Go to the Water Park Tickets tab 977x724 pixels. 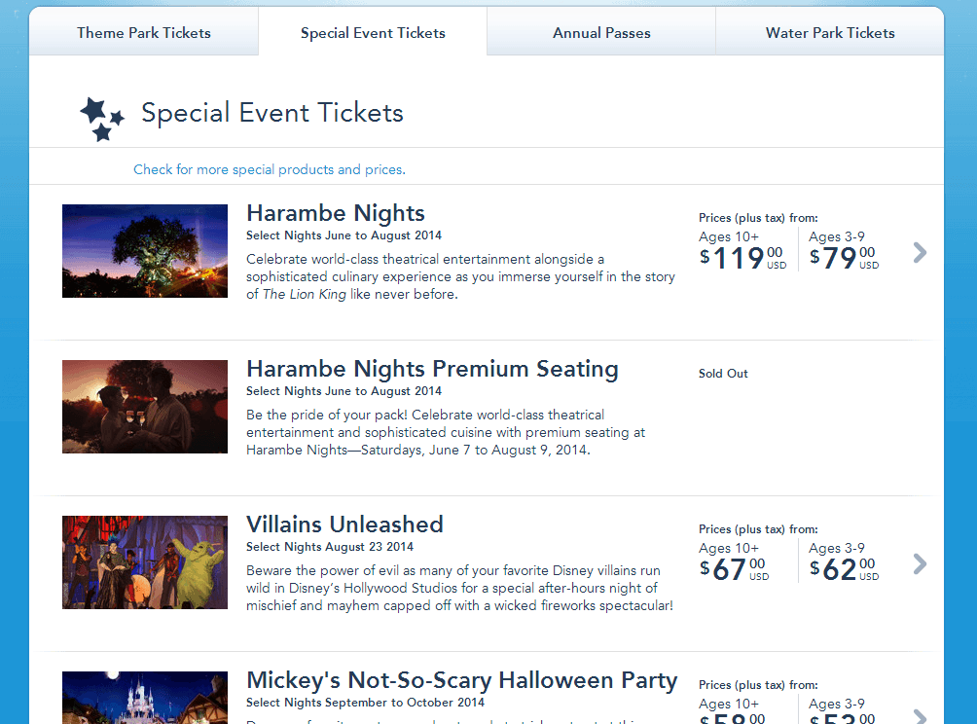[830, 33]
